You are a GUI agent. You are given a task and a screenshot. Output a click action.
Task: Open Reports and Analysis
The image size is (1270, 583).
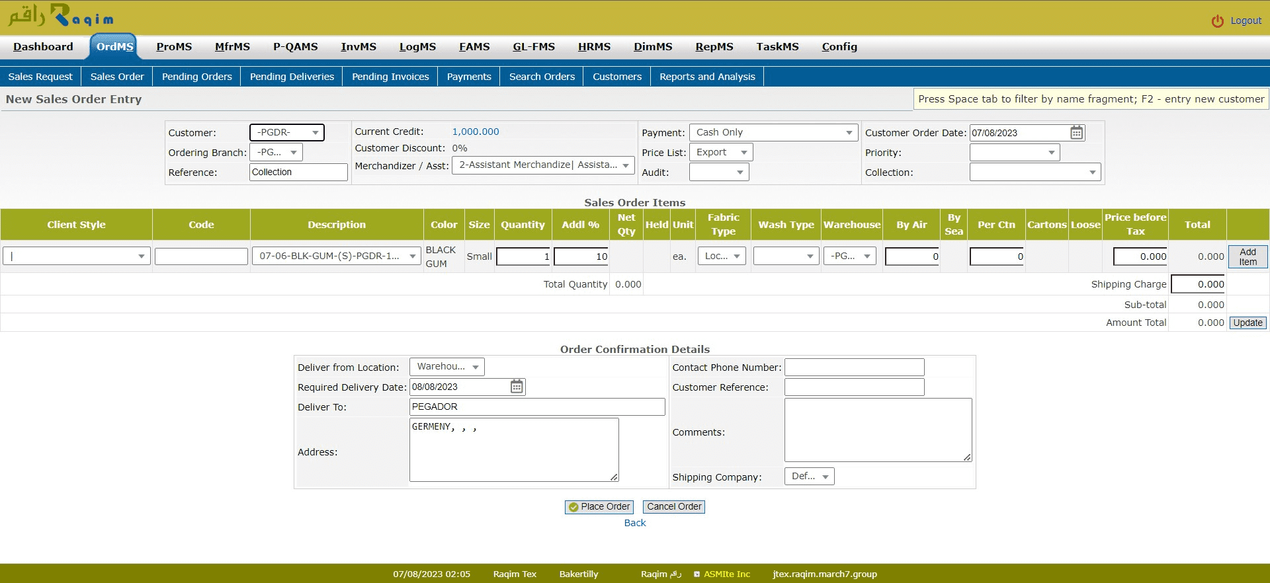pos(707,77)
